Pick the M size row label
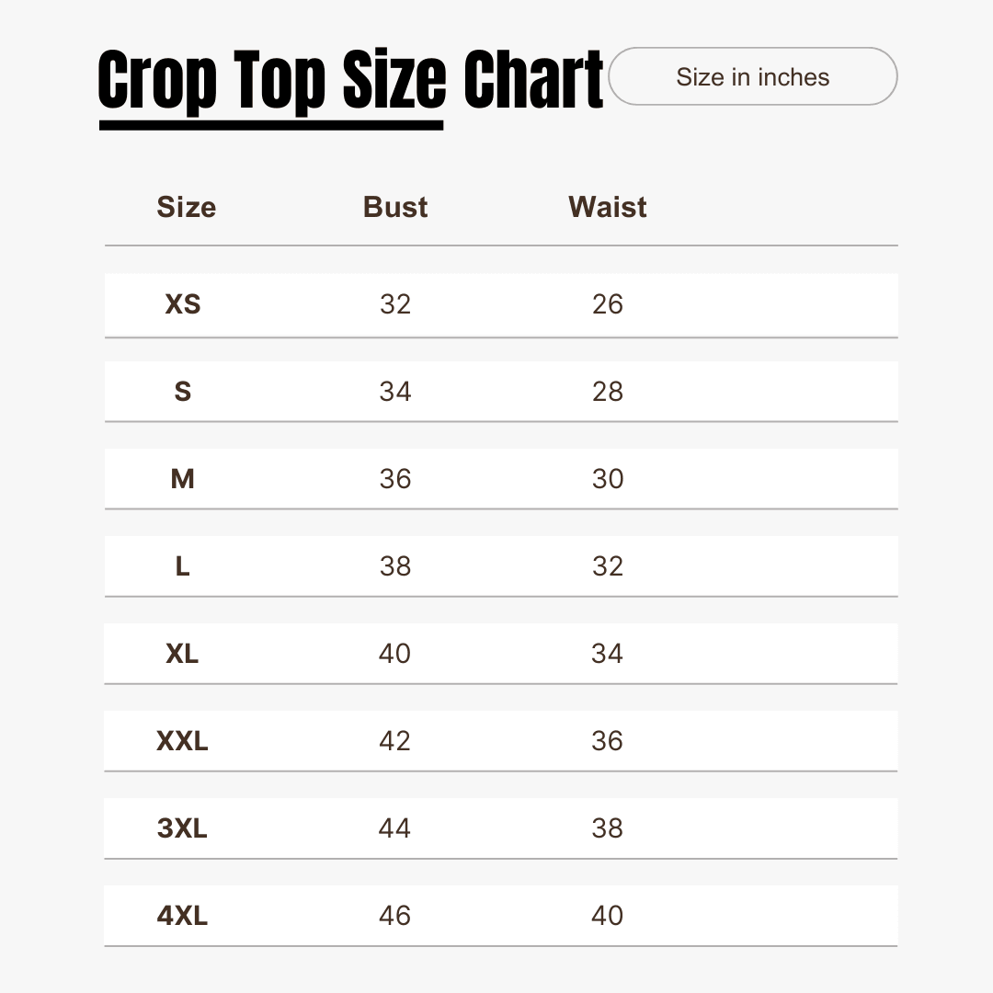Image resolution: width=993 pixels, height=993 pixels. tap(183, 479)
